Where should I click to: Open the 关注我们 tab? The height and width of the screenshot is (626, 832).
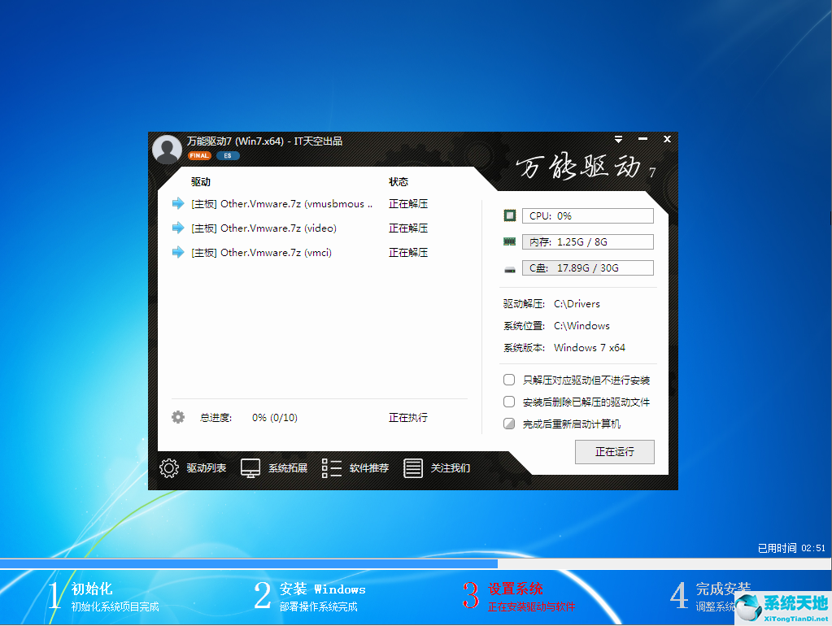(x=450, y=468)
